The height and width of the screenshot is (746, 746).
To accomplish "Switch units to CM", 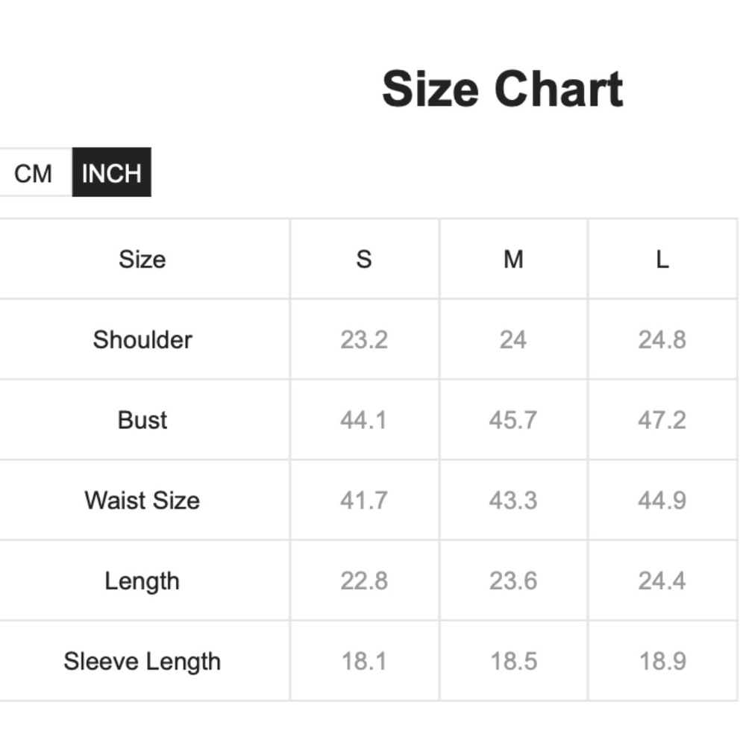I will pos(34,173).
